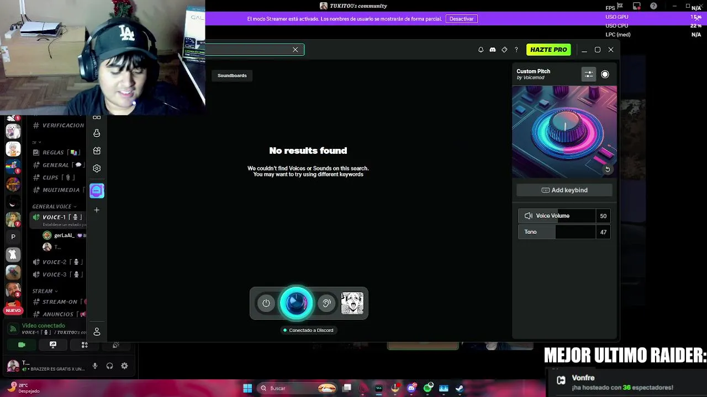
Task: Open the P server in Discord list
Action: (x=13, y=237)
